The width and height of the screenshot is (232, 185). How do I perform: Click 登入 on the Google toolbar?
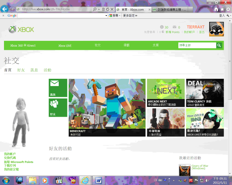[x=222, y=16]
